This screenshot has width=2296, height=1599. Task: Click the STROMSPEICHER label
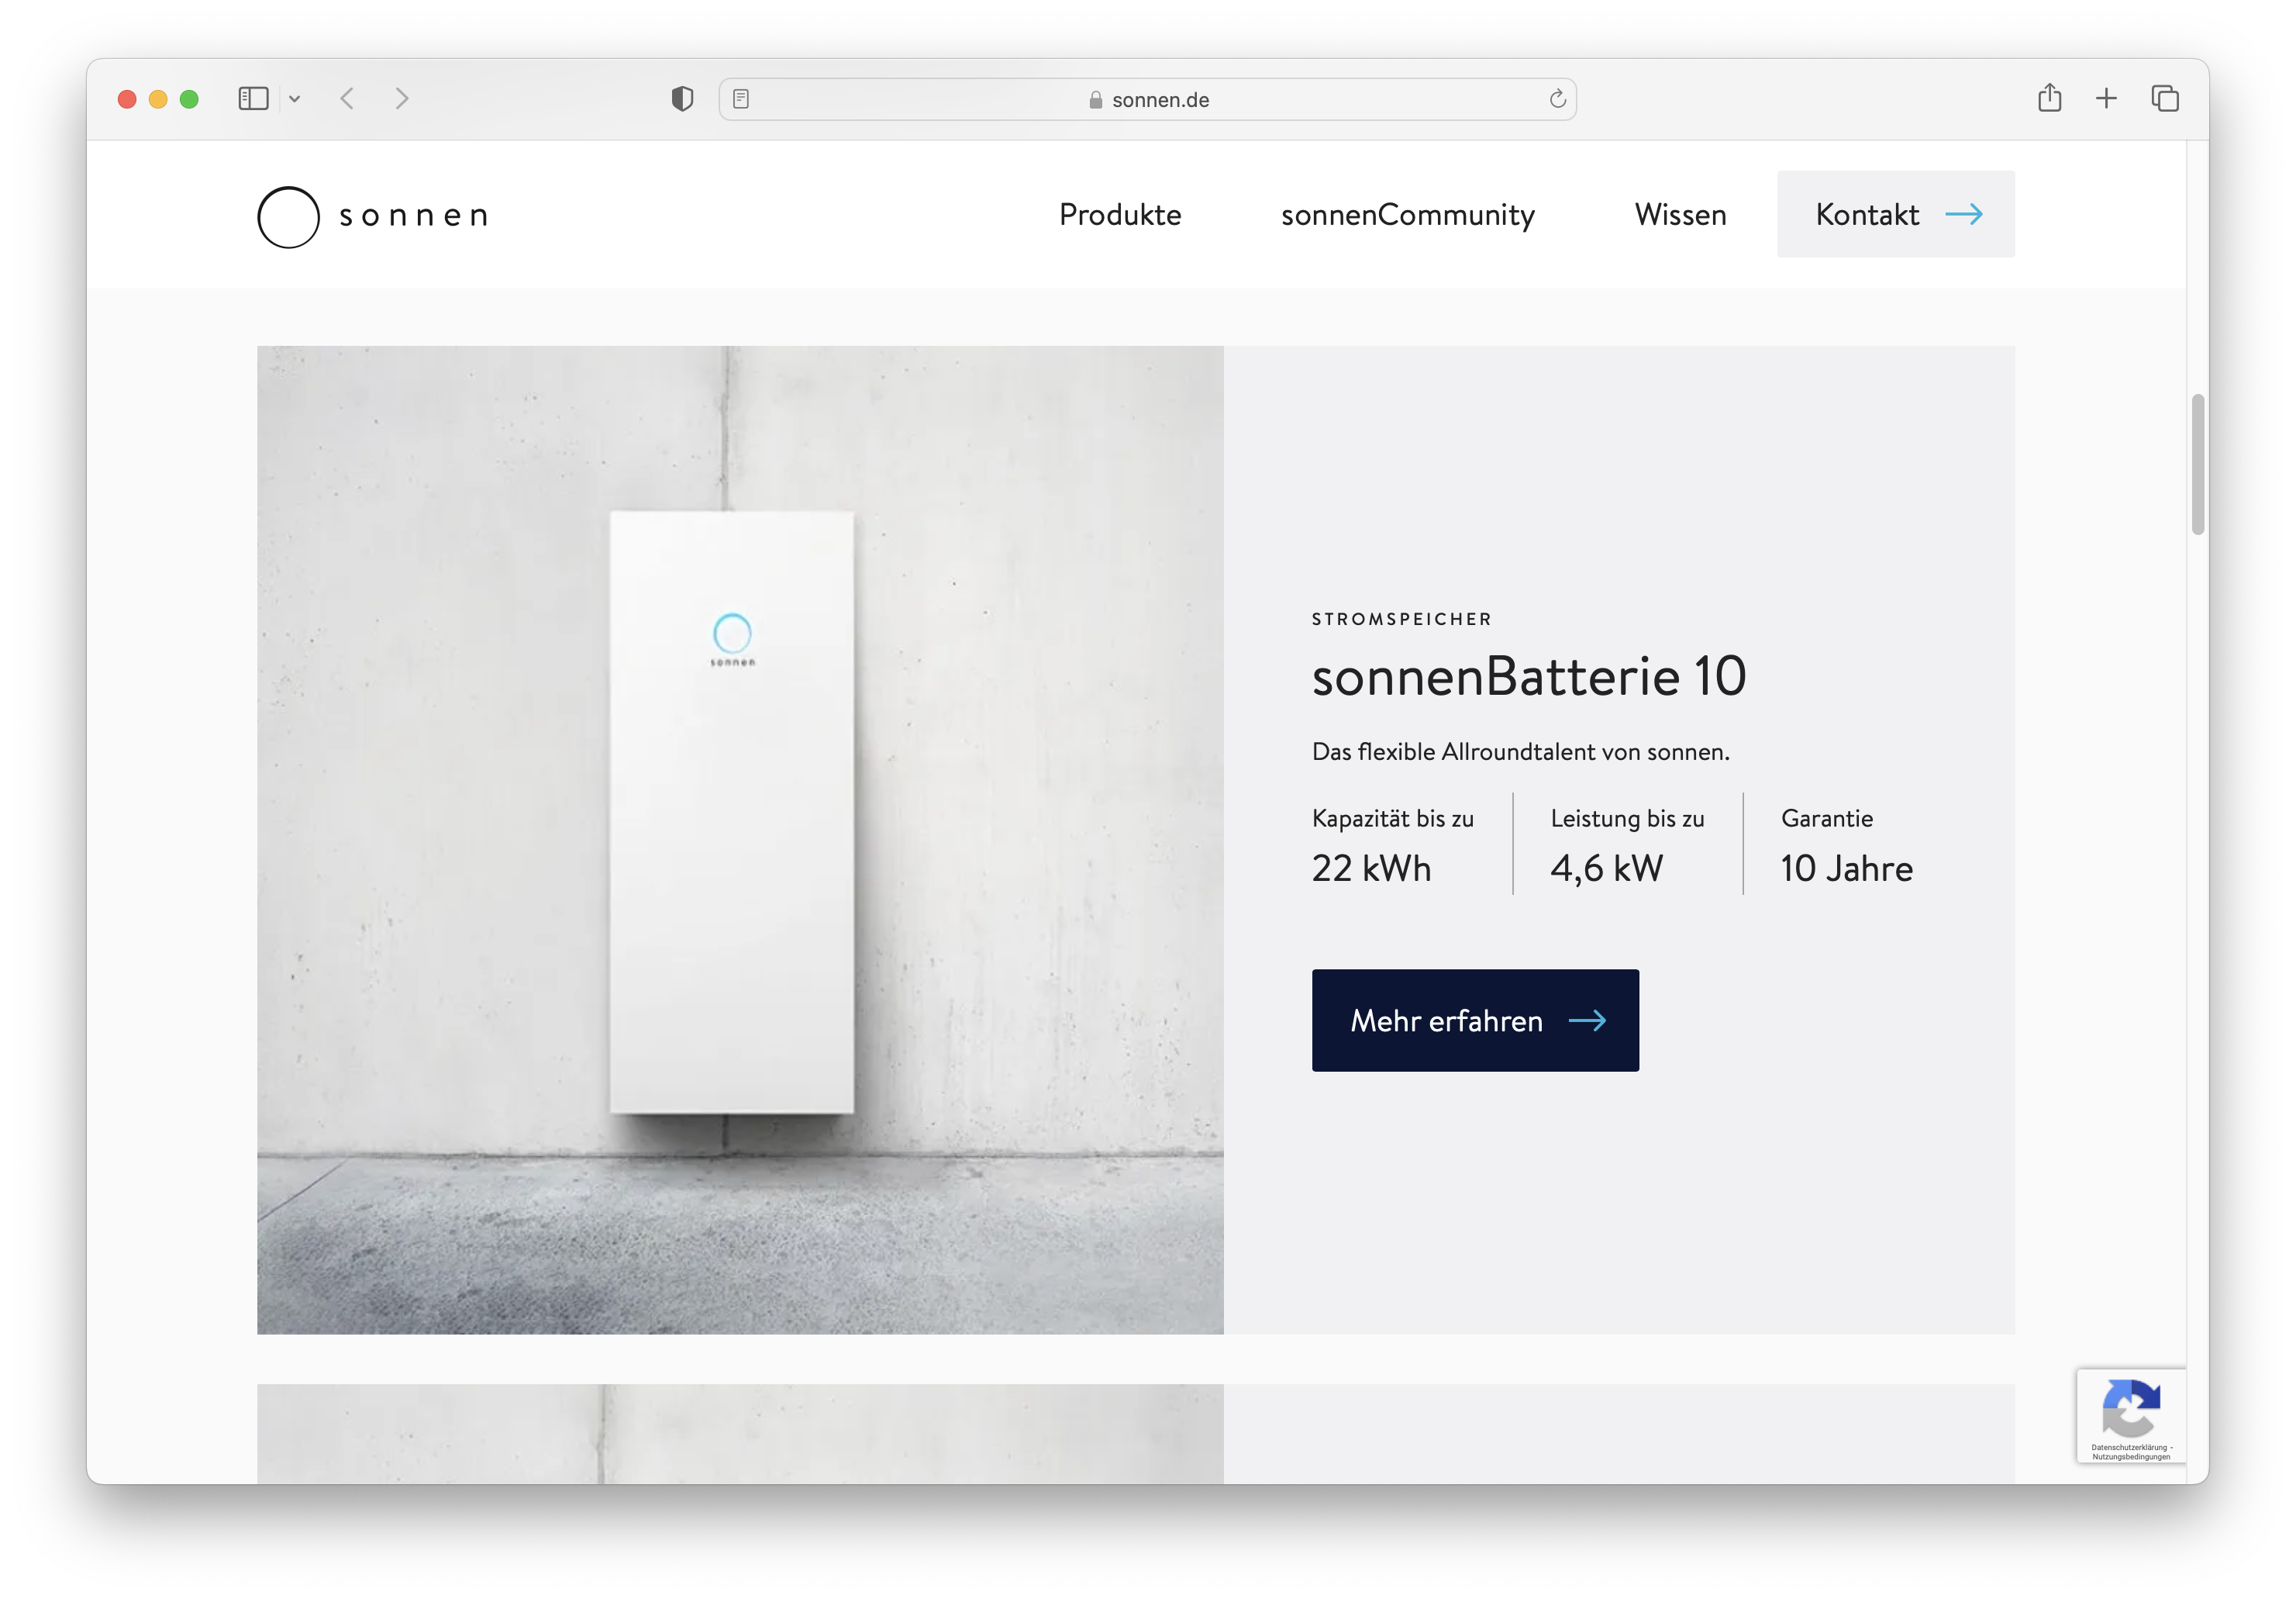click(1401, 620)
